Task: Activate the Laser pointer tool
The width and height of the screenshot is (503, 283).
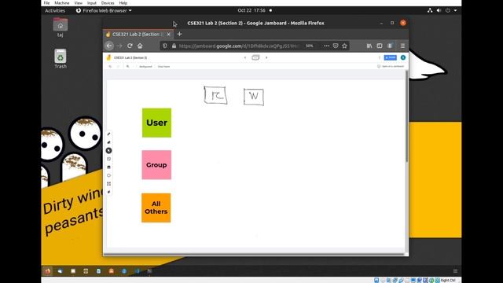Action: click(x=108, y=192)
